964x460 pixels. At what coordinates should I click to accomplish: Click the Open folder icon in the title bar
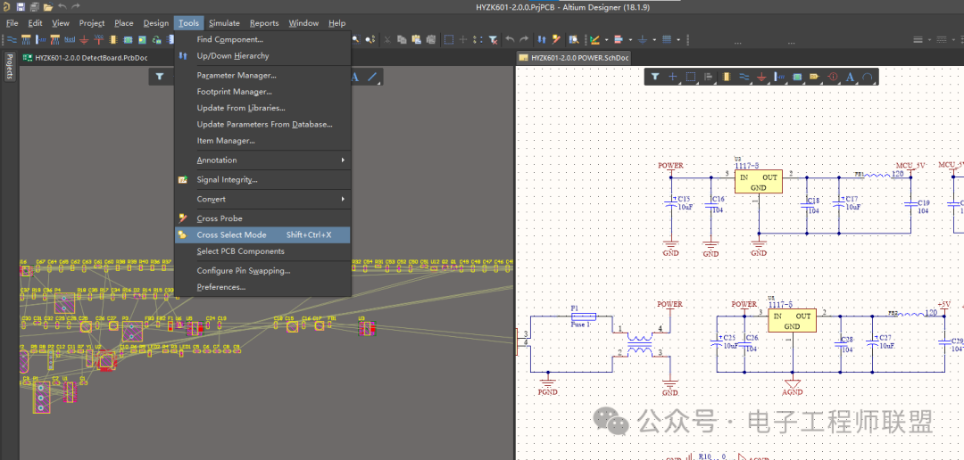tap(48, 7)
